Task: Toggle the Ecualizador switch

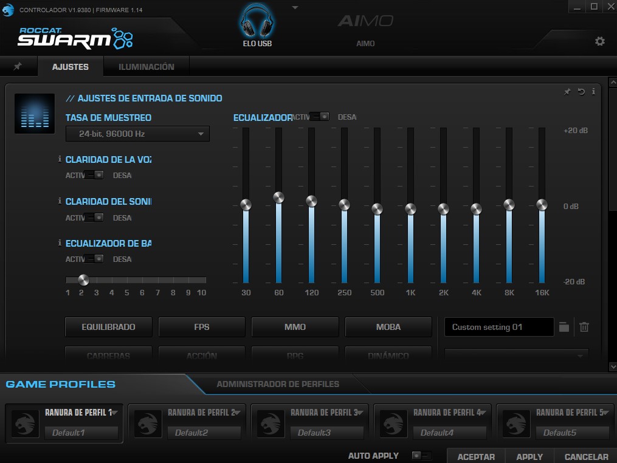Action: coord(319,117)
